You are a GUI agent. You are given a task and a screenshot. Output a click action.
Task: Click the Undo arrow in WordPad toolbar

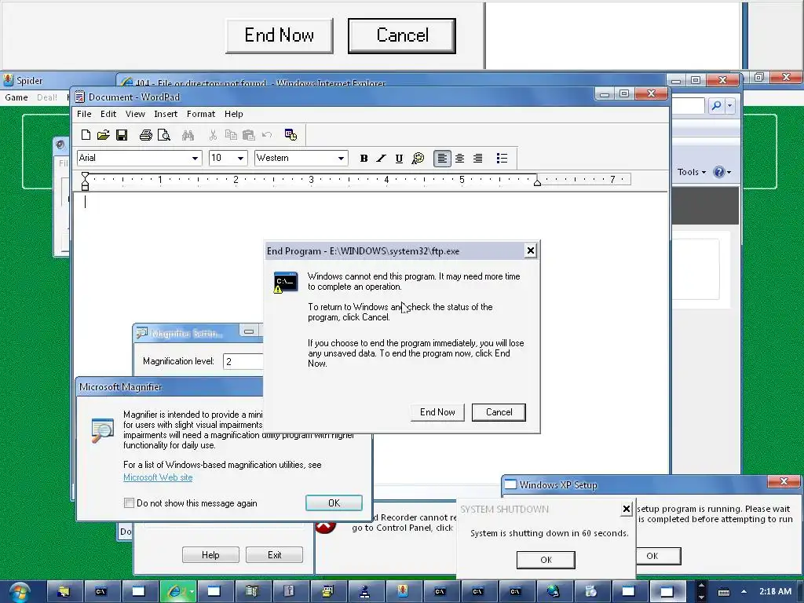[267, 135]
